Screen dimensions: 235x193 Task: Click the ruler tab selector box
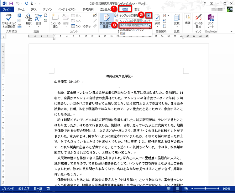click(3, 37)
